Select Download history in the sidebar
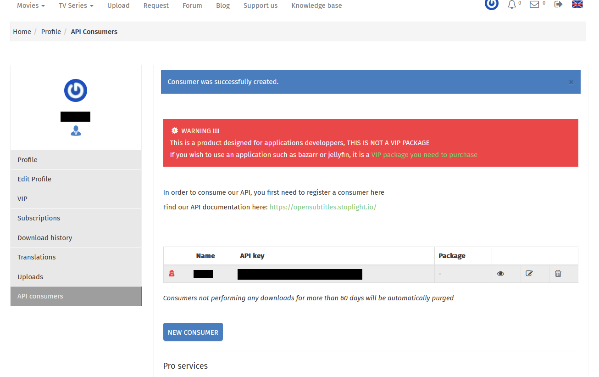Viewport: 599px width, 377px height. tap(44, 237)
